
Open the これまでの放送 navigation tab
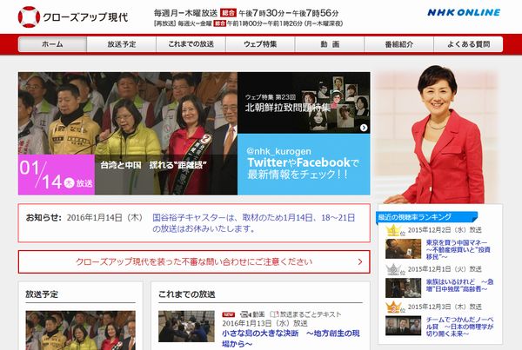pos(191,43)
